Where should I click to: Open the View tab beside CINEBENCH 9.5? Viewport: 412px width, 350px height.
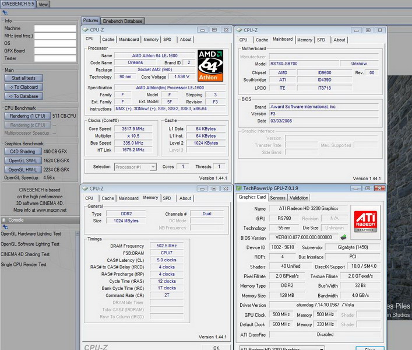43,4
